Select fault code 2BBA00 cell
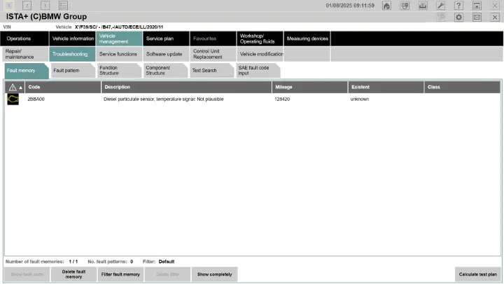This screenshot has height=284, width=504. tap(36, 99)
